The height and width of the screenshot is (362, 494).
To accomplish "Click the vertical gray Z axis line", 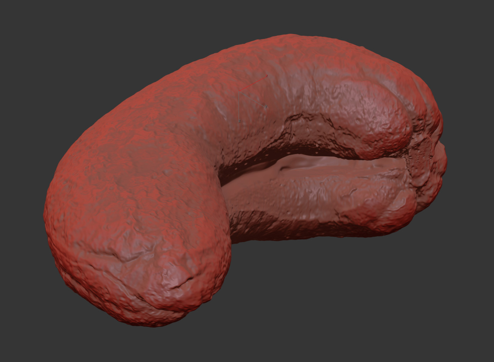I will click(239, 107).
